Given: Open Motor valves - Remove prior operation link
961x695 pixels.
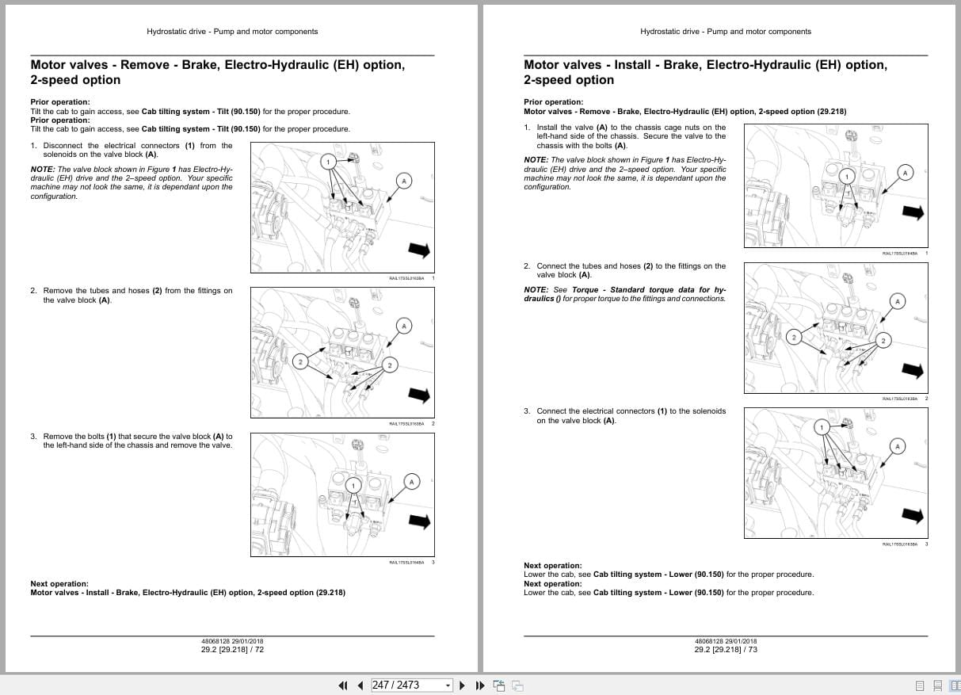Looking at the screenshot, I should [x=685, y=111].
